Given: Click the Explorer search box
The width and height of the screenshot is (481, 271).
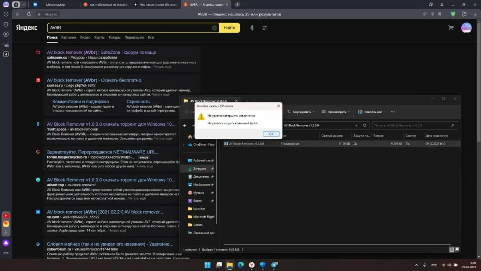Looking at the screenshot, I should (x=415, y=125).
